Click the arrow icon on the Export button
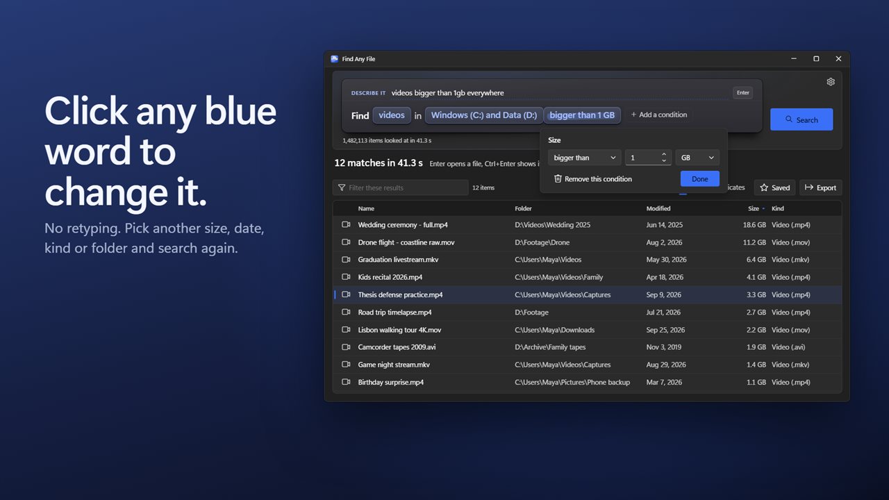The width and height of the screenshot is (889, 500). pyautogui.click(x=809, y=187)
